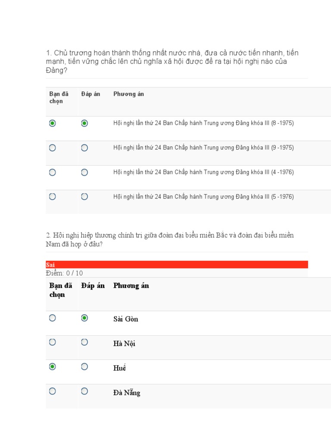
Task: Pick 'Đáp án' radio for Huế
Action: coord(84,366)
